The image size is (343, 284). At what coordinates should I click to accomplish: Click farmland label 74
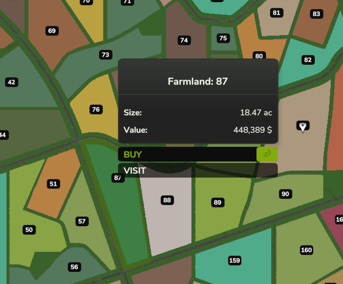pos(184,40)
